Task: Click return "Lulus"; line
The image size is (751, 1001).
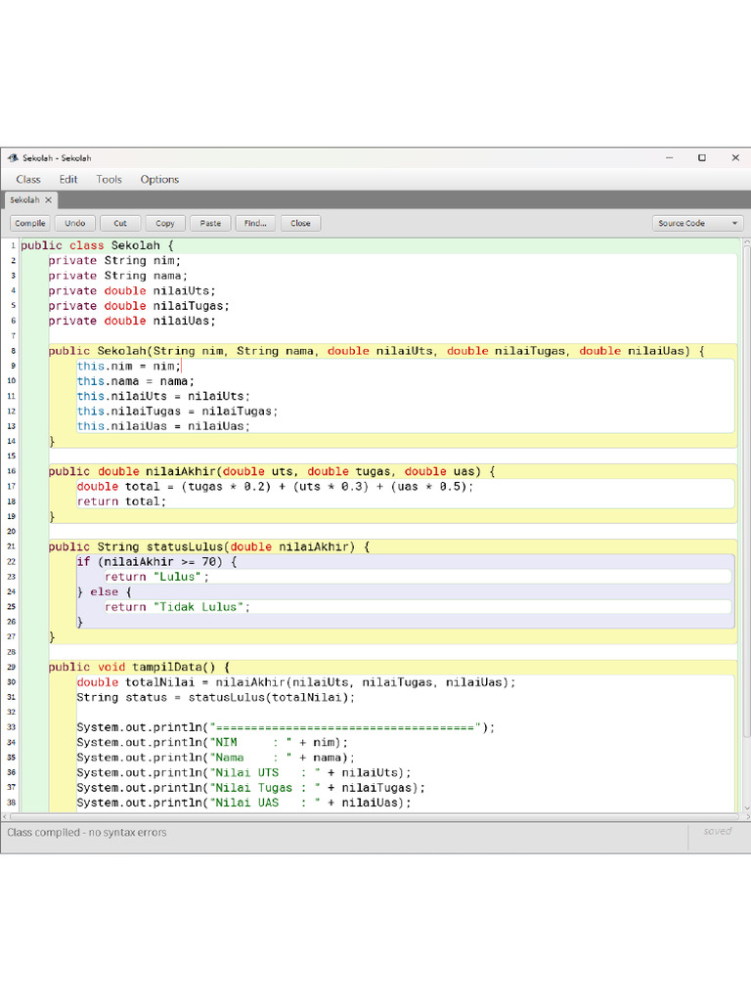Action: point(157,577)
